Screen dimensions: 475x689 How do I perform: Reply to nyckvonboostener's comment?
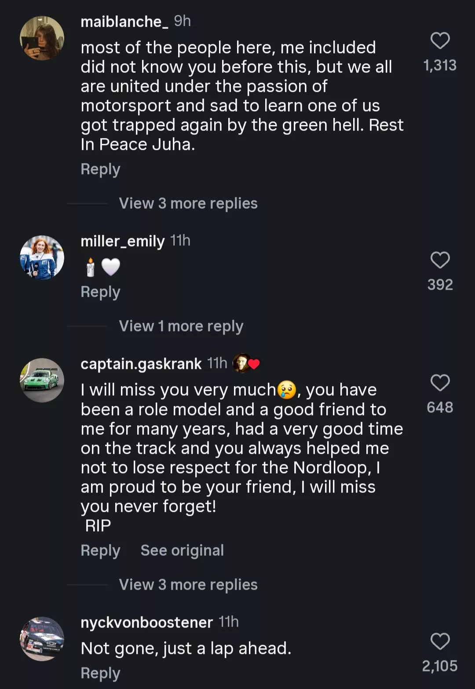pos(100,673)
